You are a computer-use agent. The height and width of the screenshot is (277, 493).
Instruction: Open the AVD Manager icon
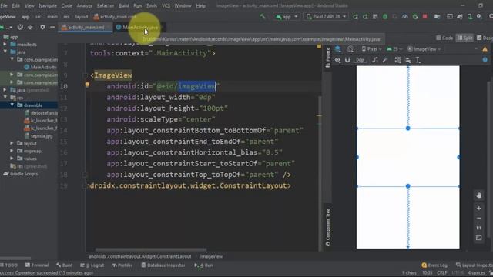tap(469, 17)
